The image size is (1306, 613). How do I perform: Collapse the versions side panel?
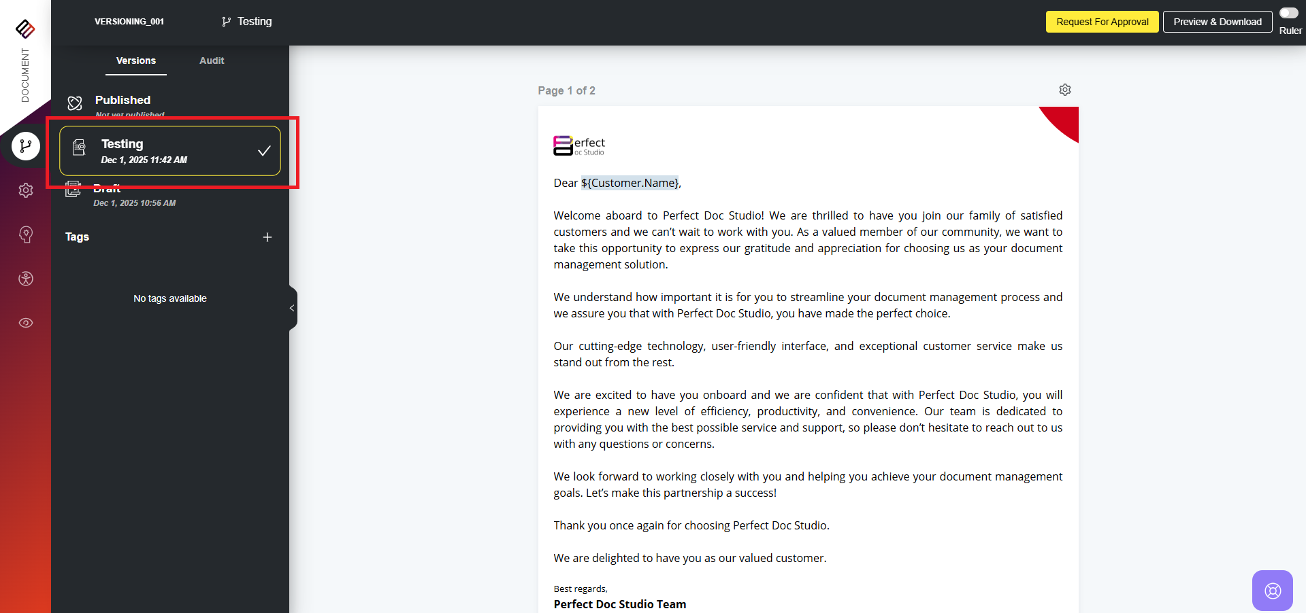tap(292, 309)
